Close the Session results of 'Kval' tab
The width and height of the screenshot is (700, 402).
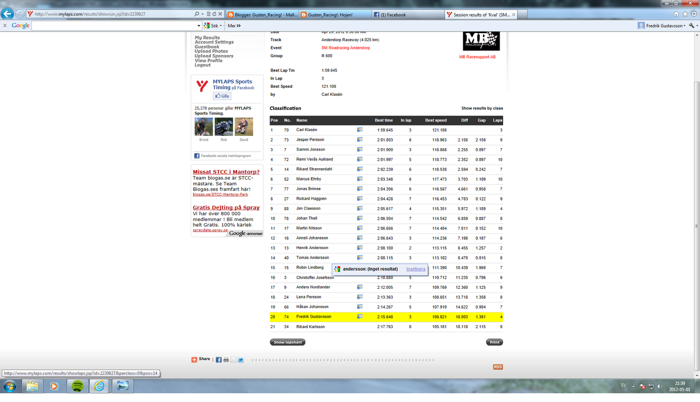point(514,14)
